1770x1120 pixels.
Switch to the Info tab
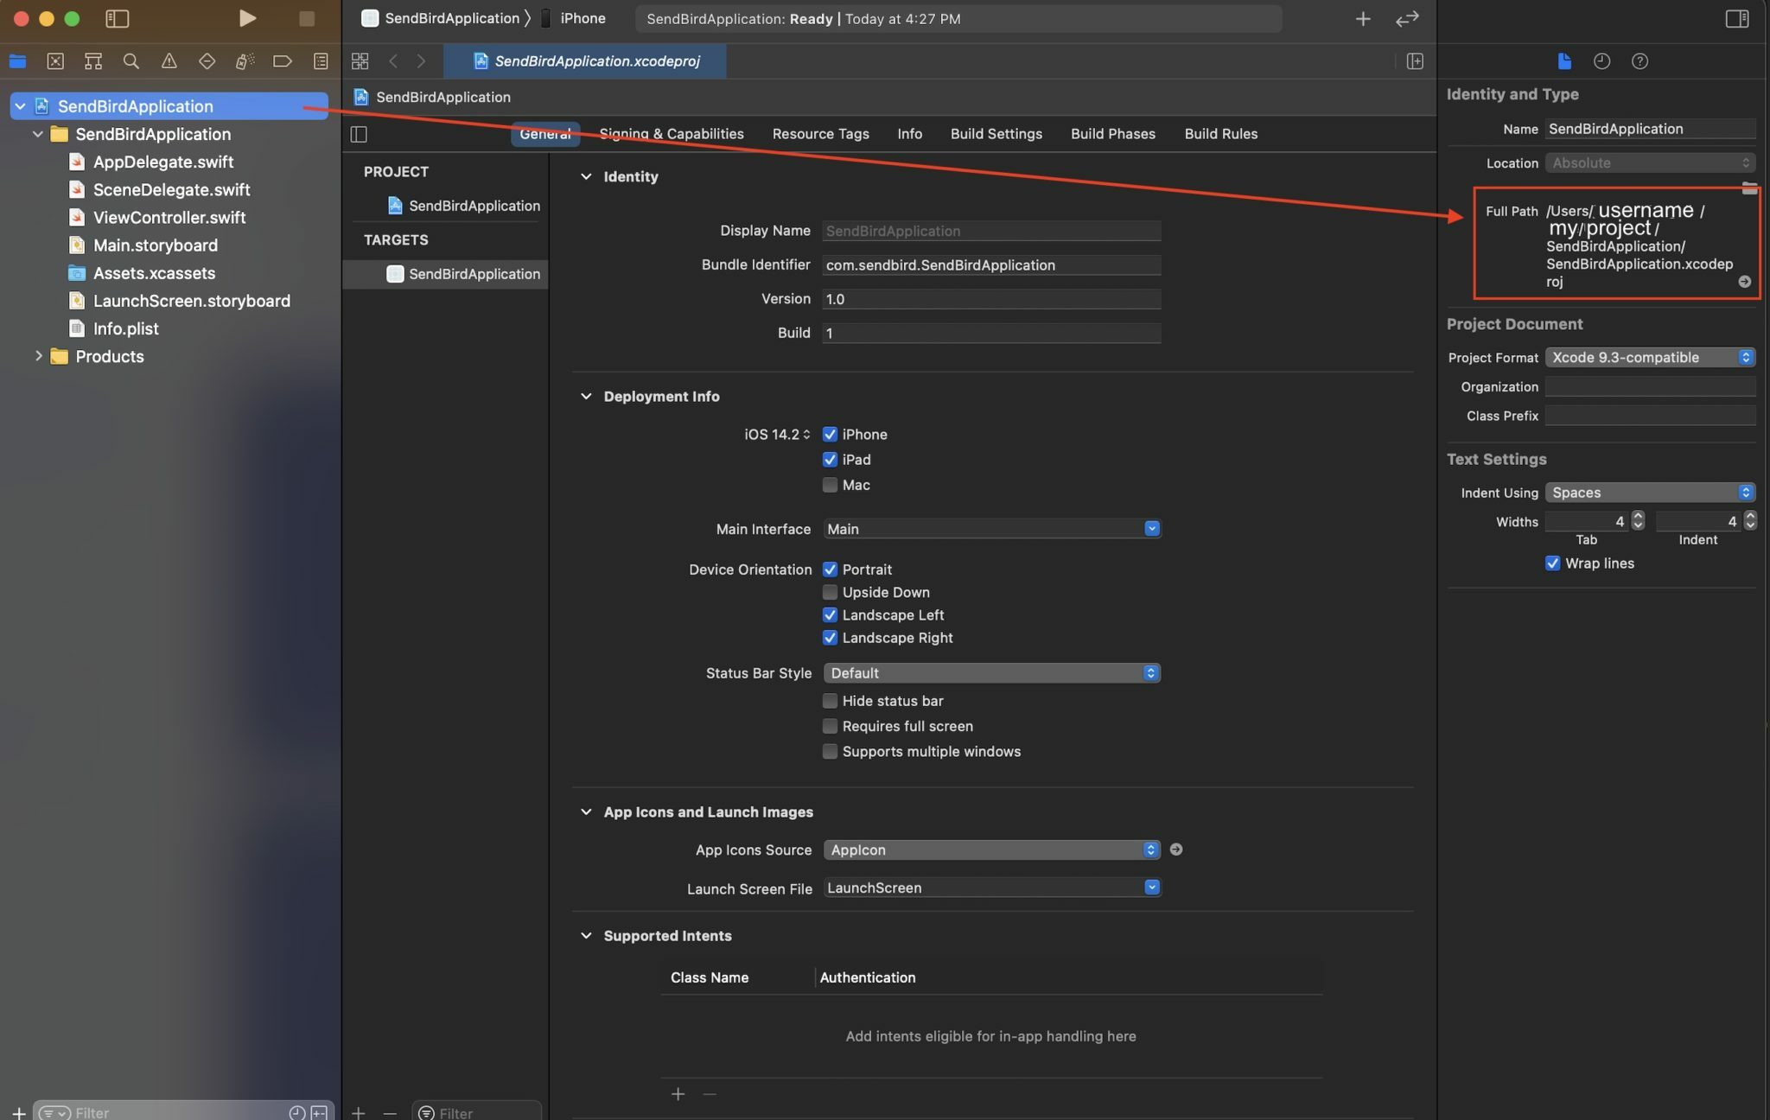909,134
